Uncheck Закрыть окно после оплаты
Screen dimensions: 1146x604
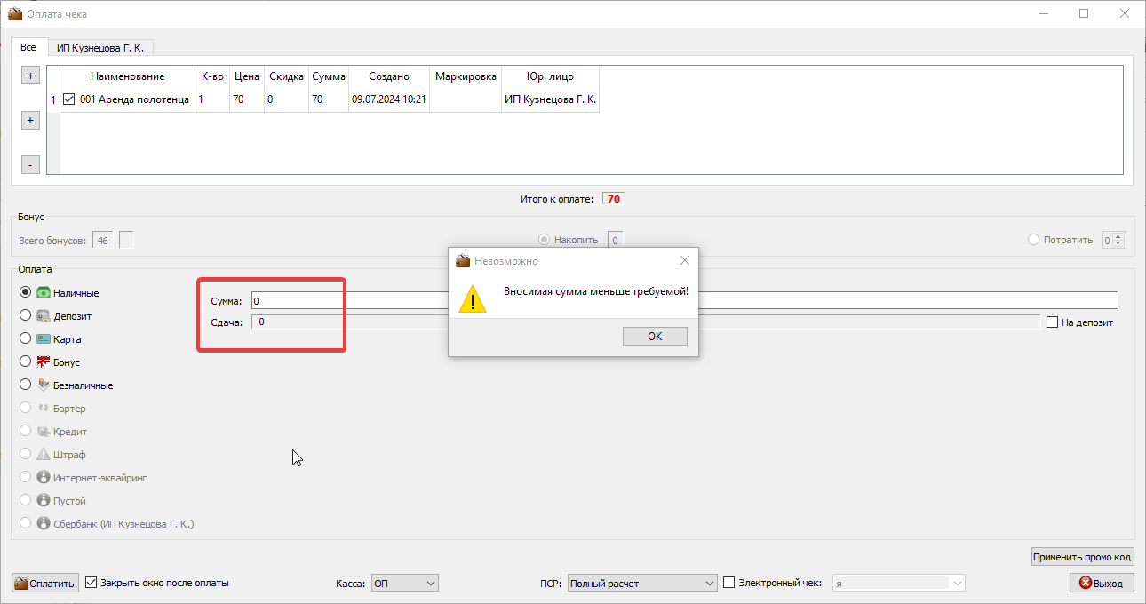point(91,583)
